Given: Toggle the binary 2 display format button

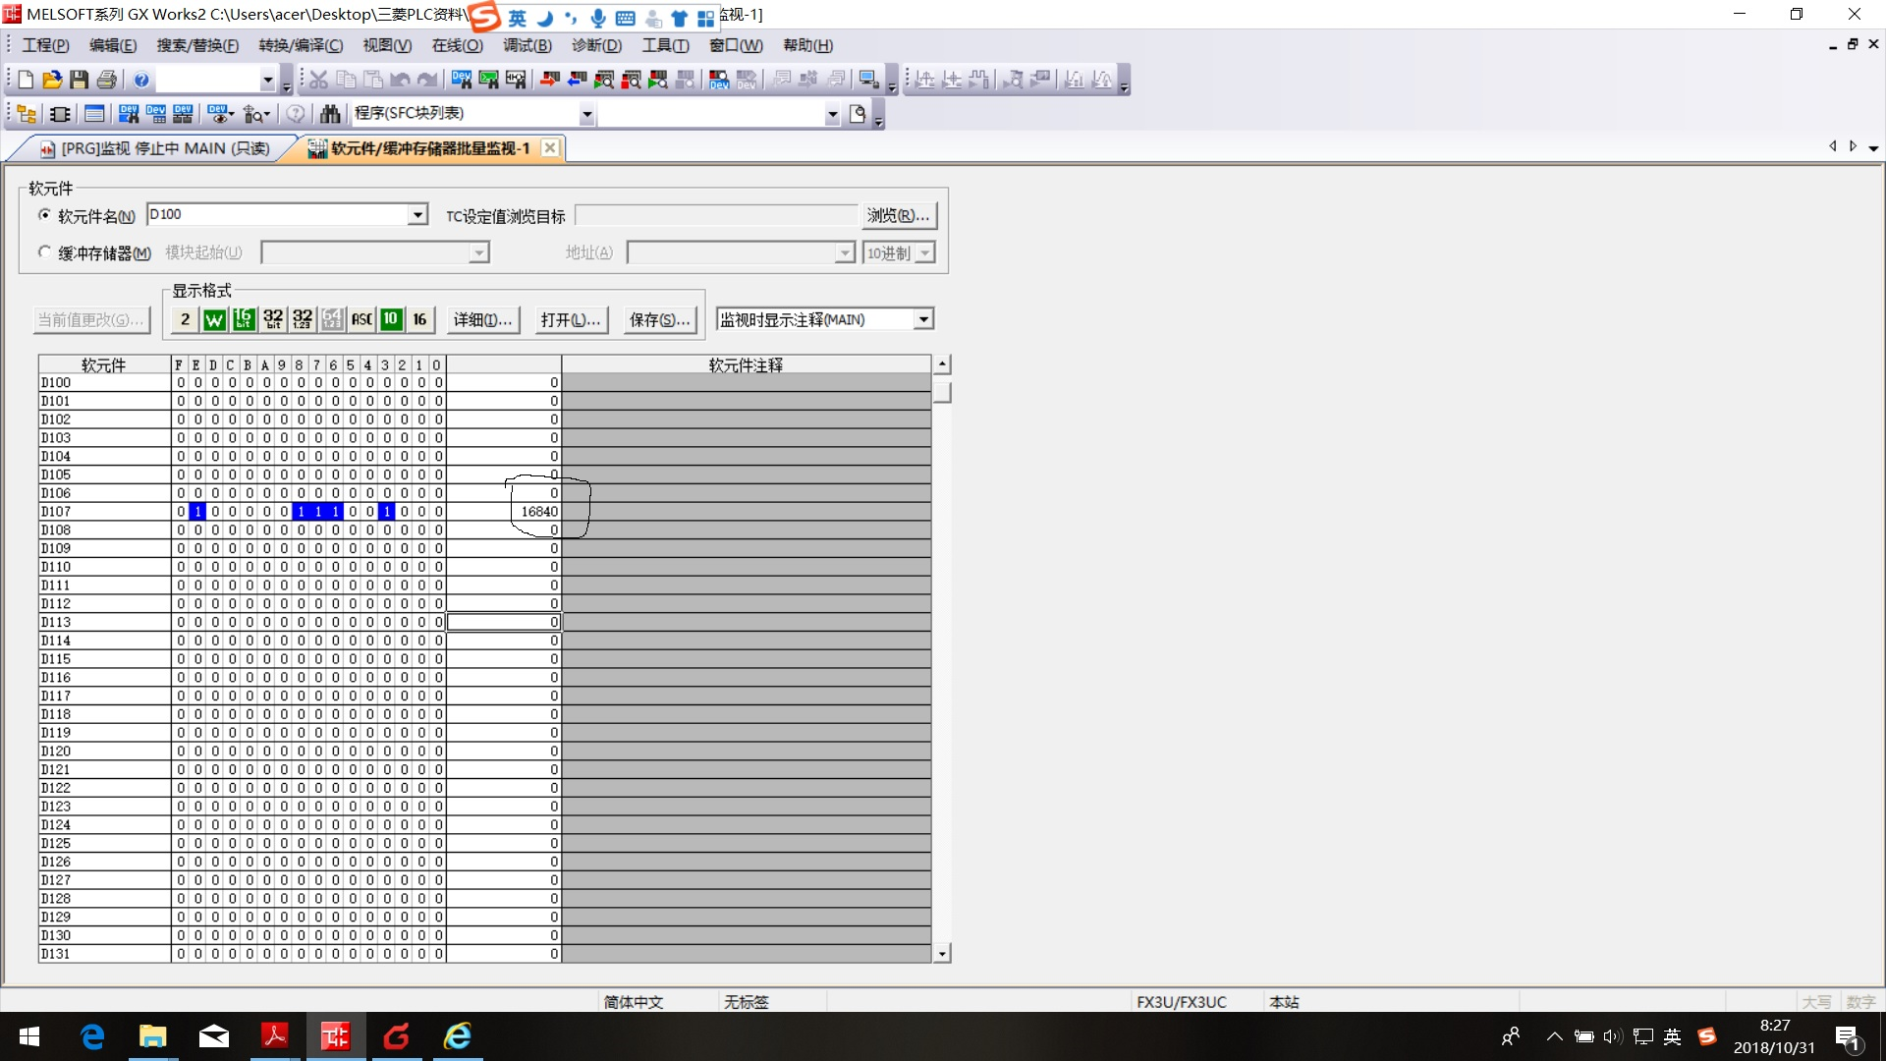Looking at the screenshot, I should pos(185,319).
